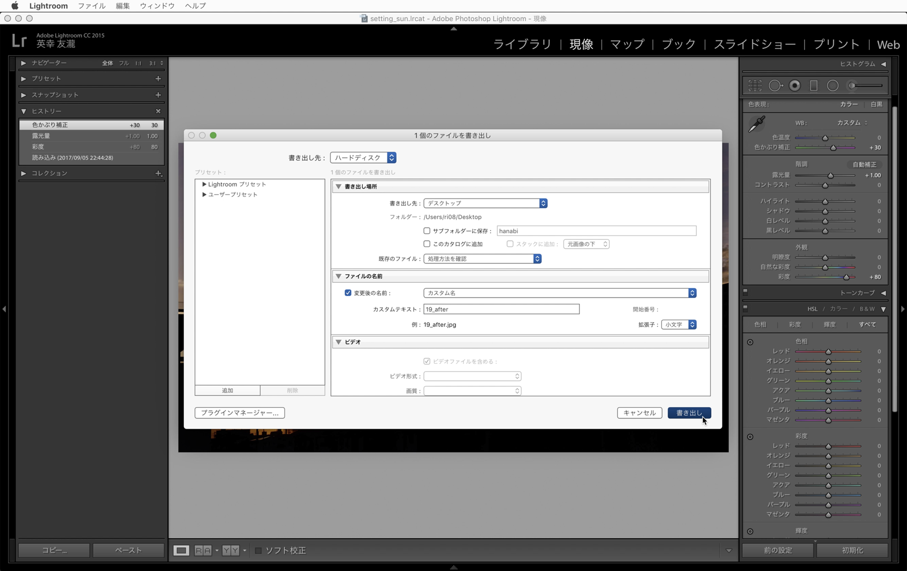Click the Lightroom Lr logo
The image size is (907, 571).
(x=19, y=40)
